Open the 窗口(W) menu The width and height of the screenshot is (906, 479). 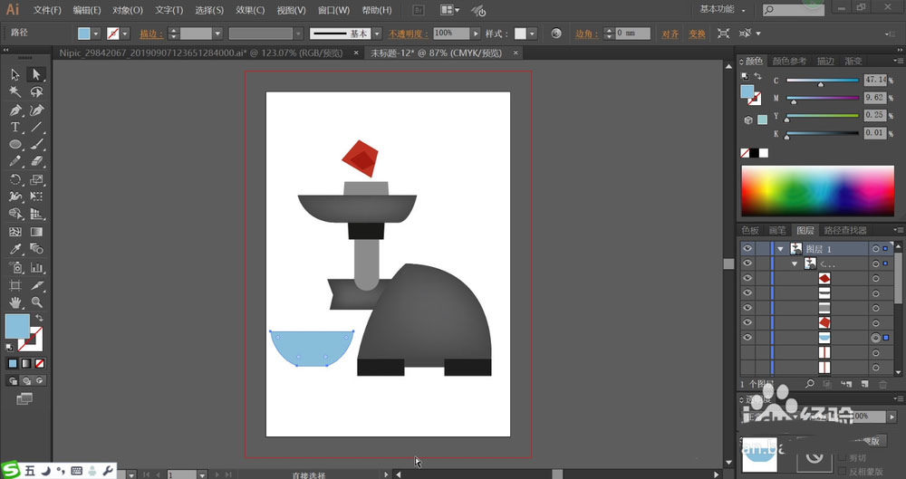[334, 10]
